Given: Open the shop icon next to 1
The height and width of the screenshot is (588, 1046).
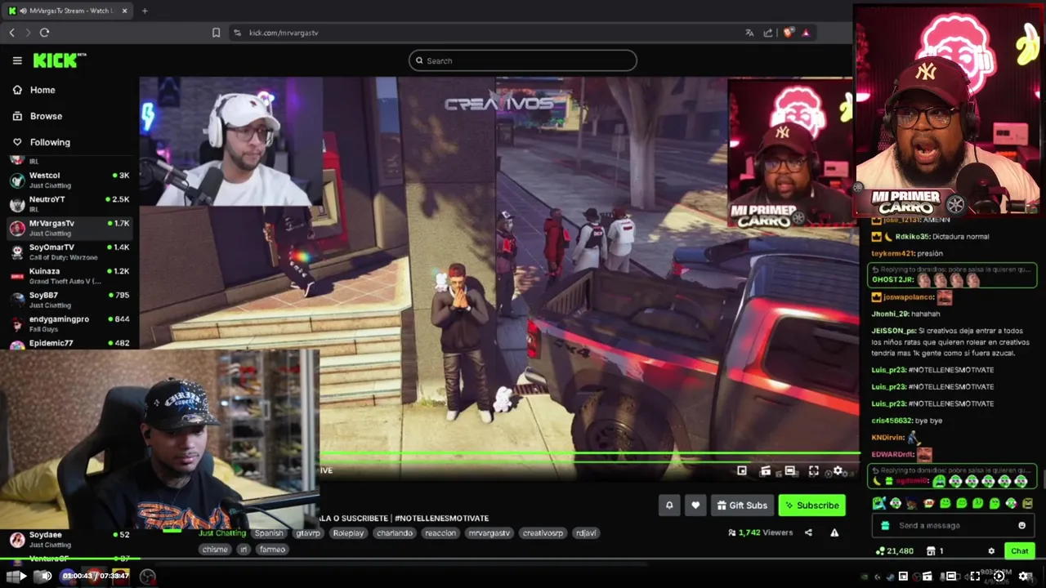Looking at the screenshot, I should [931, 551].
